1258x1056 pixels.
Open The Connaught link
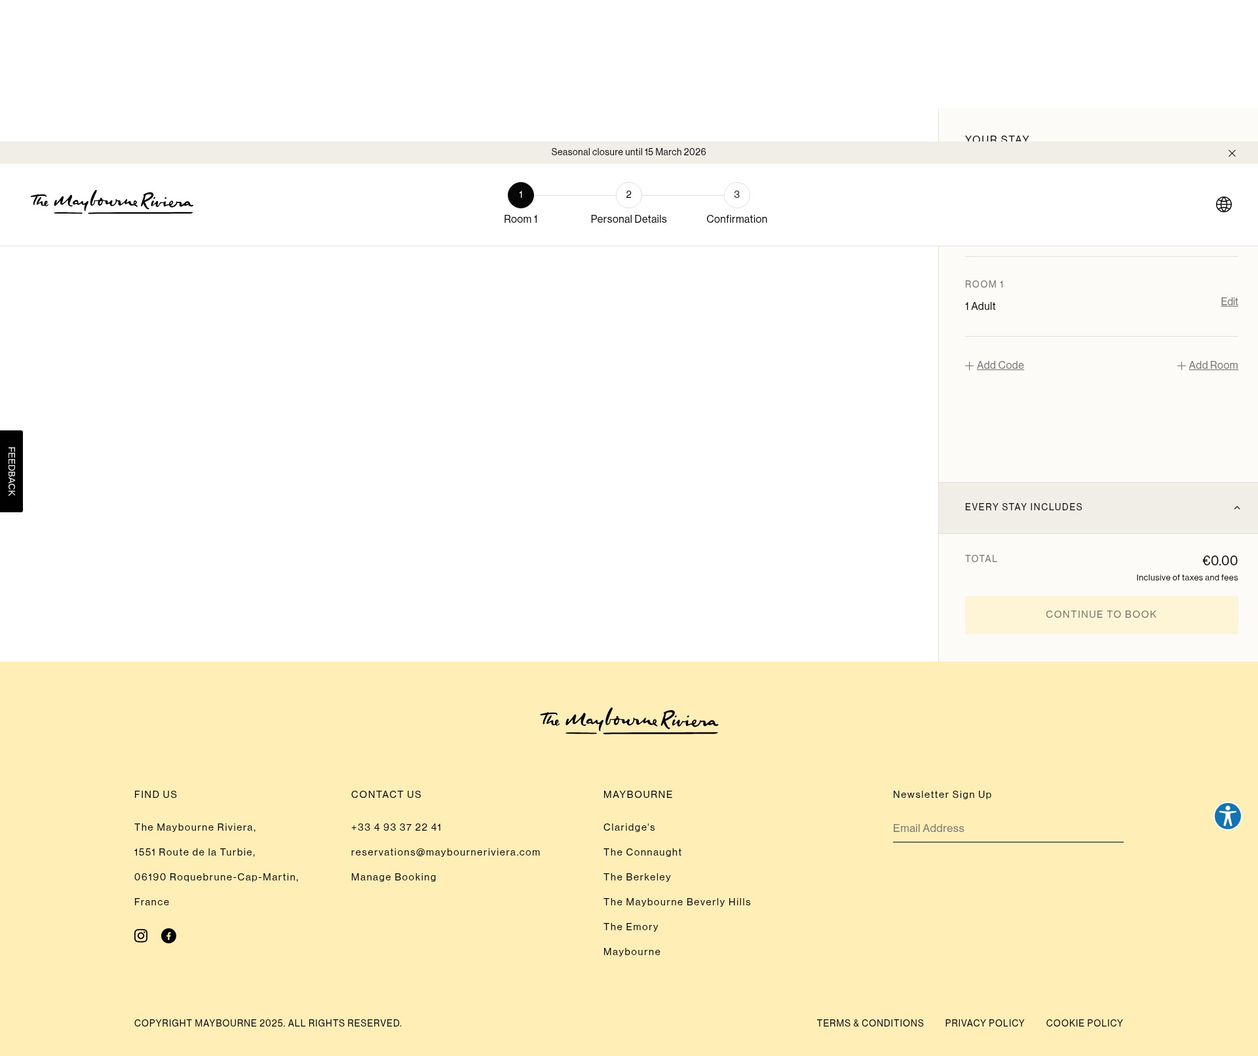pos(643,852)
